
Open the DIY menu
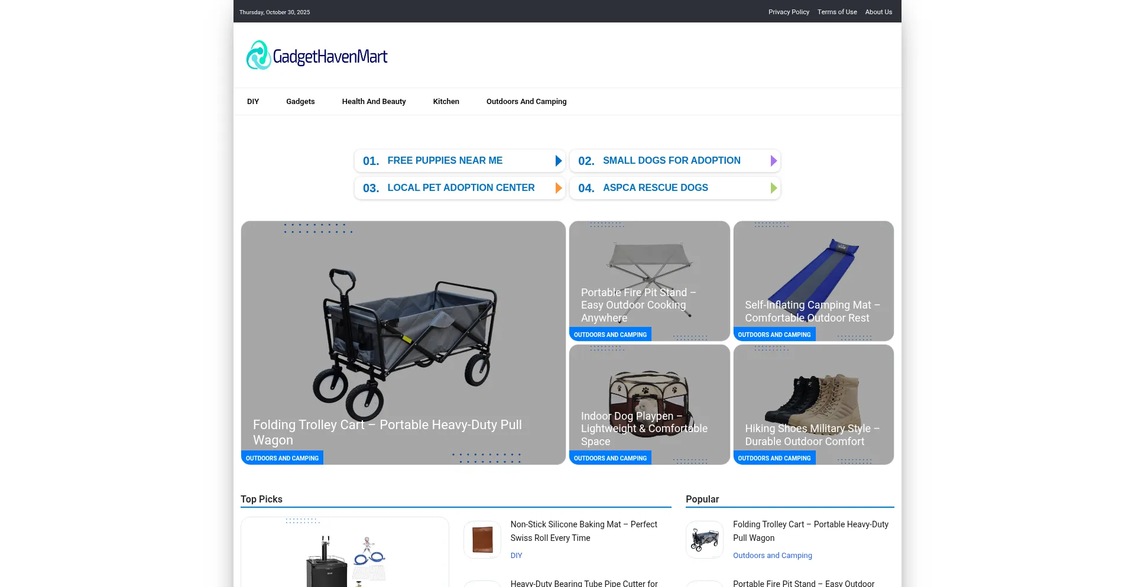253,102
